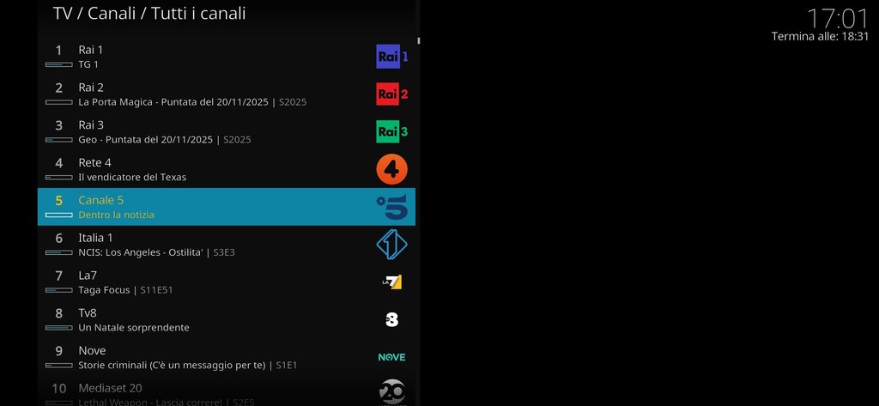Play Dentro la notizia on Canale 5
Screen dimensions: 879x406
(116, 215)
